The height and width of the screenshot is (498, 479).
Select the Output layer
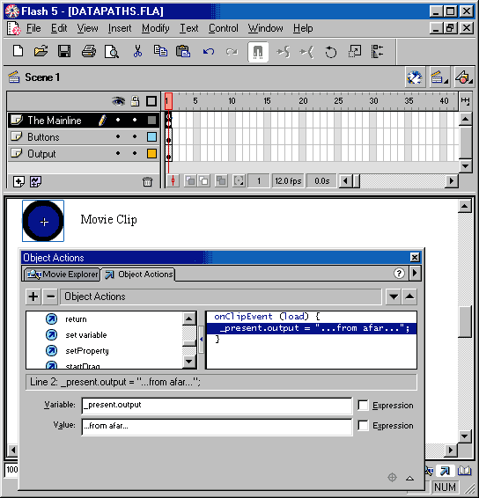(84, 154)
